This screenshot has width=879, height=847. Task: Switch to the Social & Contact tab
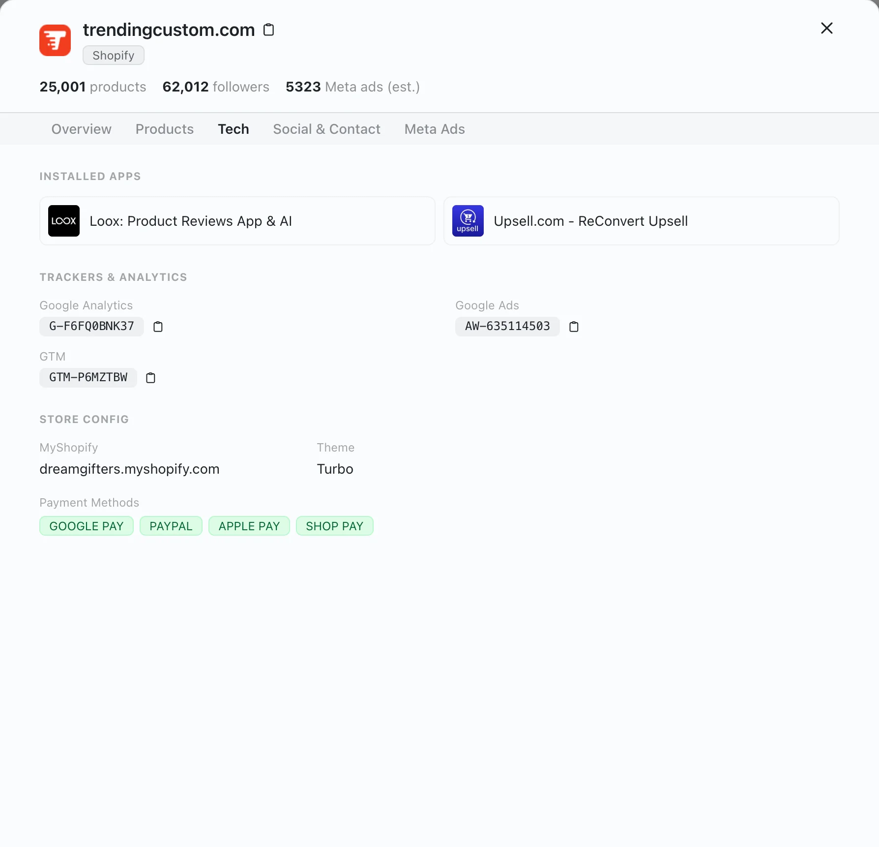[326, 129]
